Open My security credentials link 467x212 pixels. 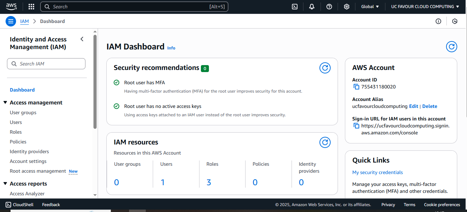click(377, 172)
